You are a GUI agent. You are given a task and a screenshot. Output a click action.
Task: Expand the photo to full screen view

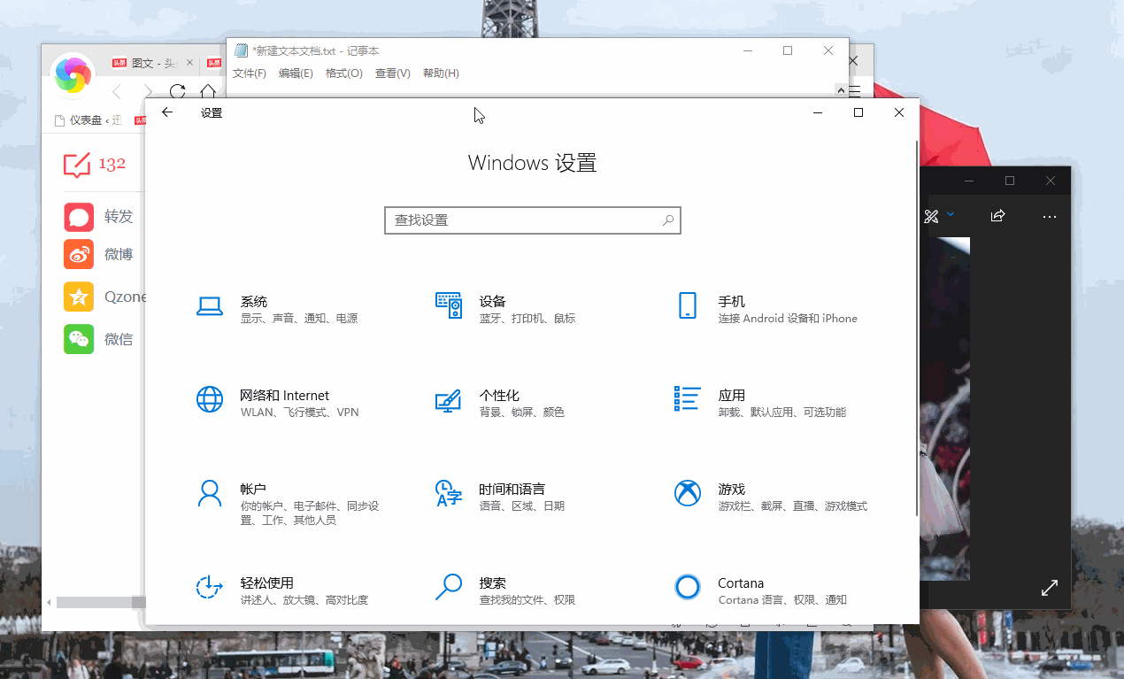point(1050,587)
